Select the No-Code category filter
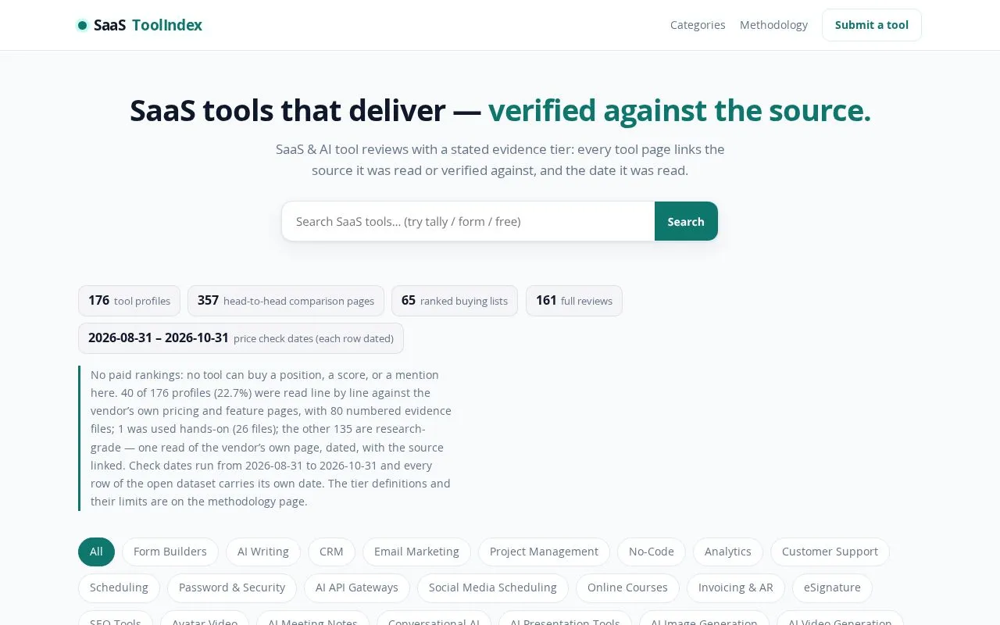The width and height of the screenshot is (1000, 625). pos(652,552)
